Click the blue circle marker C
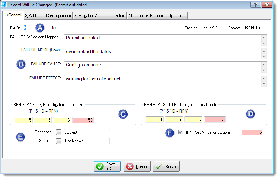The width and height of the screenshot is (279, 179). tap(123, 114)
